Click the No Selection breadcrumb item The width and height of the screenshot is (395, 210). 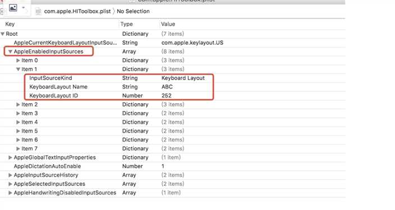click(133, 11)
